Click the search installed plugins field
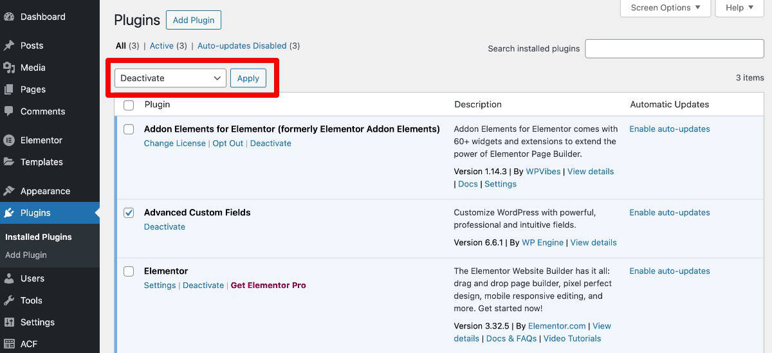The image size is (772, 353). click(x=674, y=48)
